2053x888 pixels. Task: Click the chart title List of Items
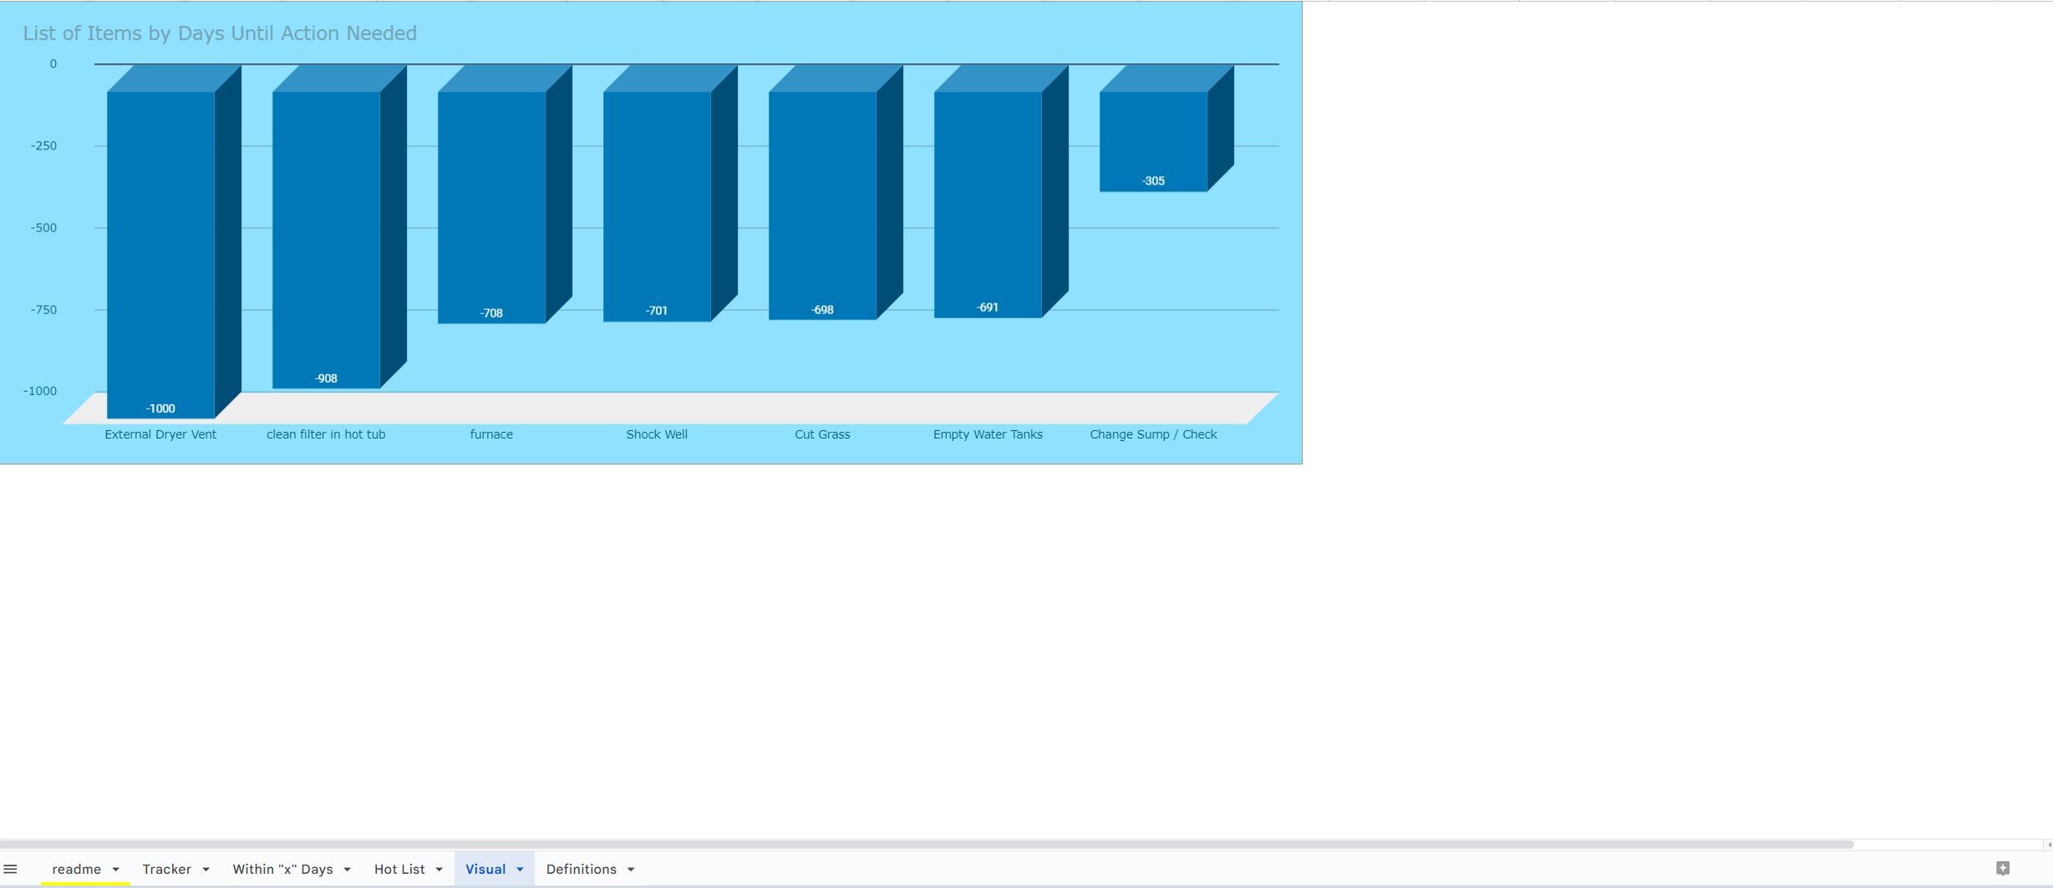pyautogui.click(x=220, y=33)
